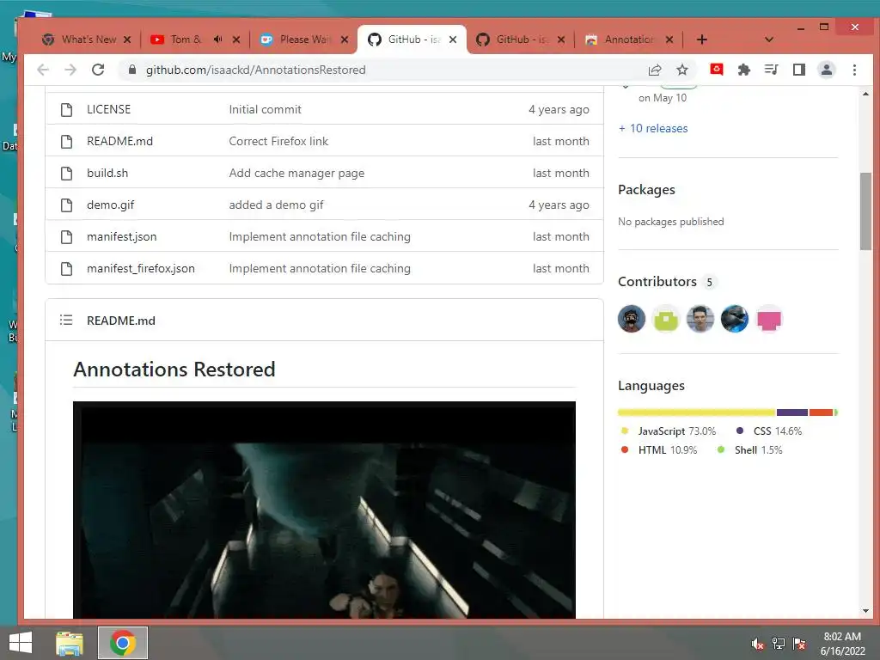The width and height of the screenshot is (880, 660).
Task: Open the Chrome profile avatar
Action: (826, 70)
